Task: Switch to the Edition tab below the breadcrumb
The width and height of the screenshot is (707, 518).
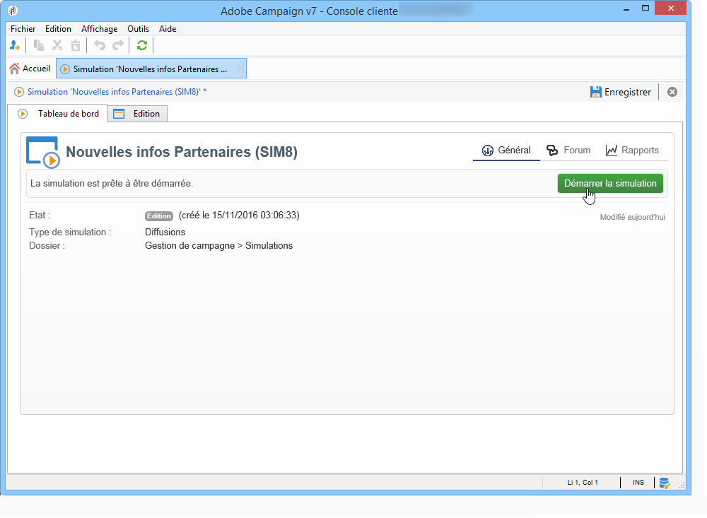Action: [137, 114]
